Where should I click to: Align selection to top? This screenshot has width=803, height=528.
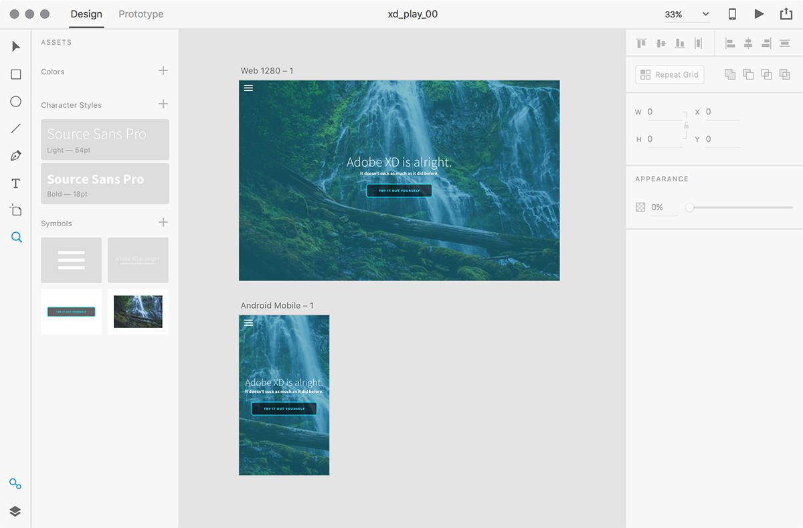(641, 43)
